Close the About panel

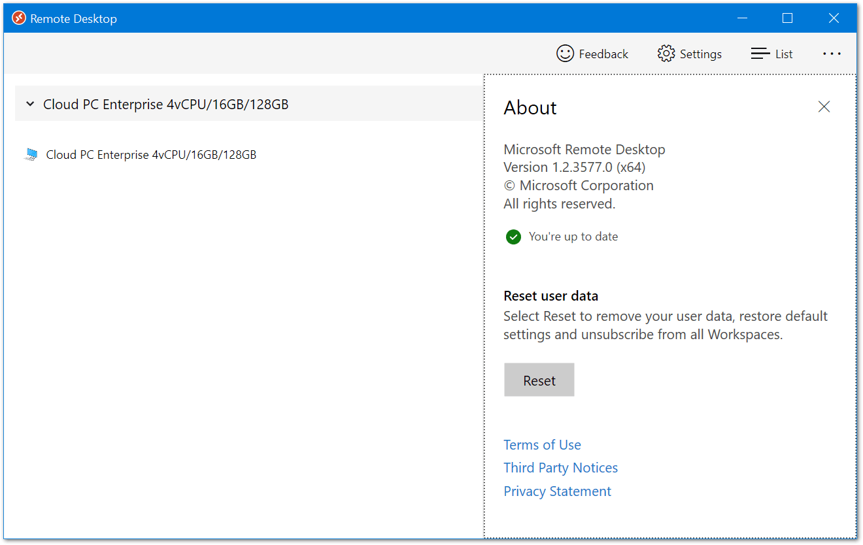click(x=824, y=107)
